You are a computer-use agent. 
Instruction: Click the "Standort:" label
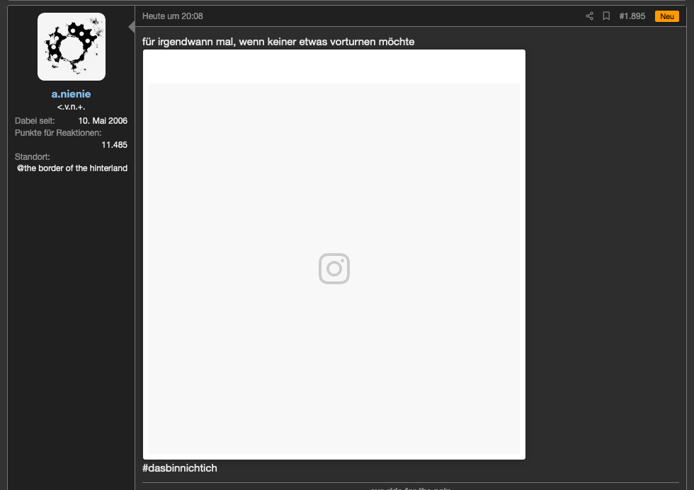click(x=32, y=156)
